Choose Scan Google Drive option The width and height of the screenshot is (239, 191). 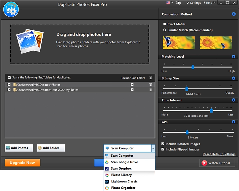point(129,162)
